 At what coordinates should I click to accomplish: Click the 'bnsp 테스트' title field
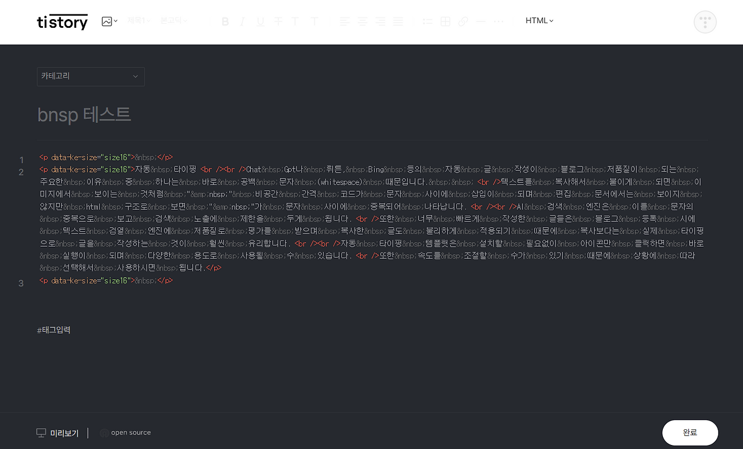[x=84, y=115]
